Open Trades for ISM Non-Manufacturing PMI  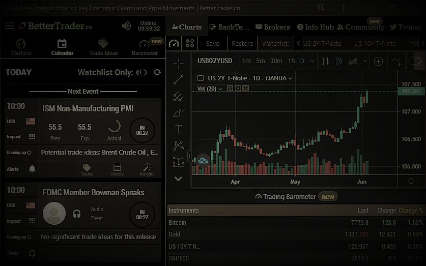click(x=87, y=170)
